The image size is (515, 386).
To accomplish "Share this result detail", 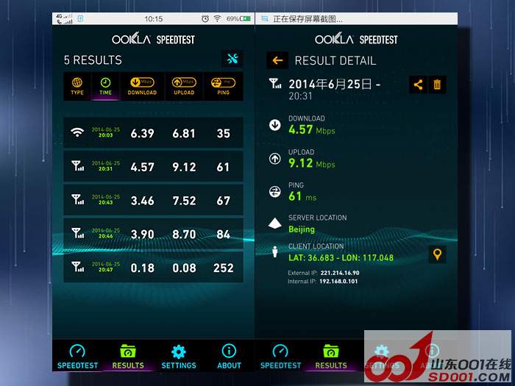I will tap(418, 85).
